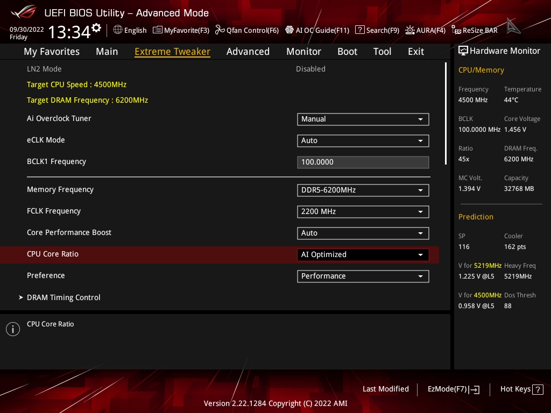Click the Hardware Monitor screen icon
Viewport: 551px width, 413px height.
point(463,51)
